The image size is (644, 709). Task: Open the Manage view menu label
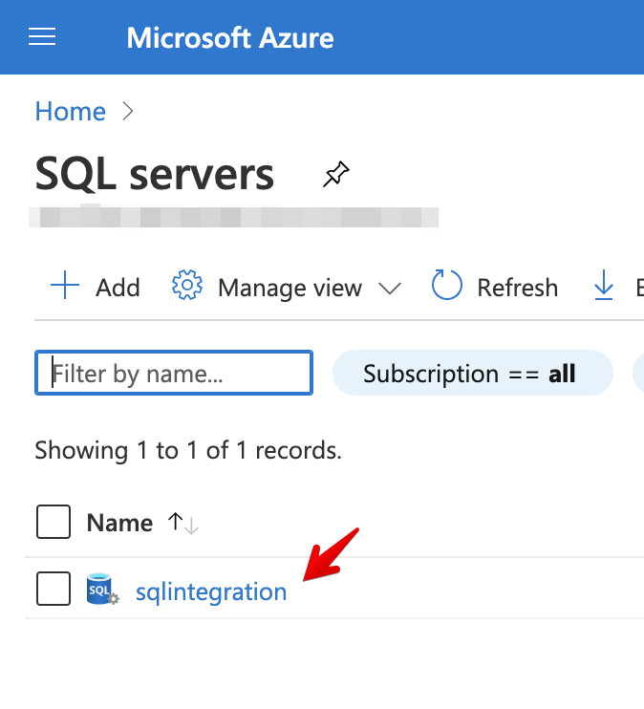click(x=290, y=288)
